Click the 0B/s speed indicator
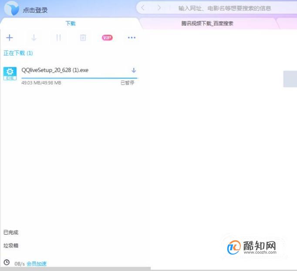The image size is (297, 271). click(20, 264)
